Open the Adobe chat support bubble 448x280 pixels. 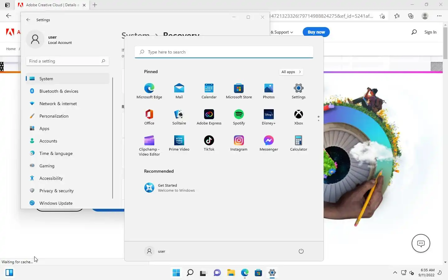point(421,243)
